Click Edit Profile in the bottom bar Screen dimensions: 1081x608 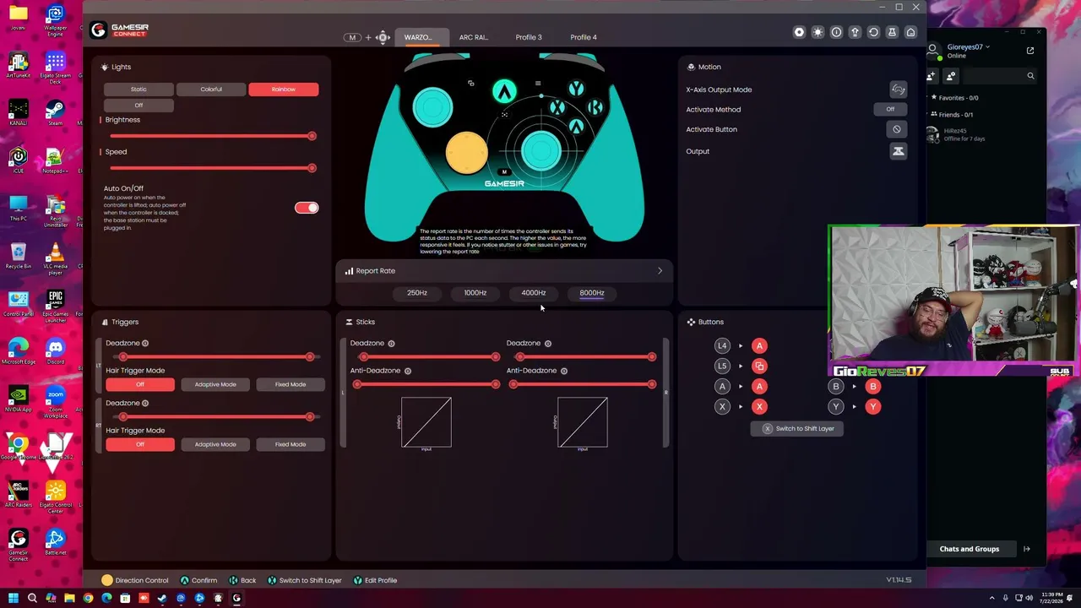(x=375, y=581)
